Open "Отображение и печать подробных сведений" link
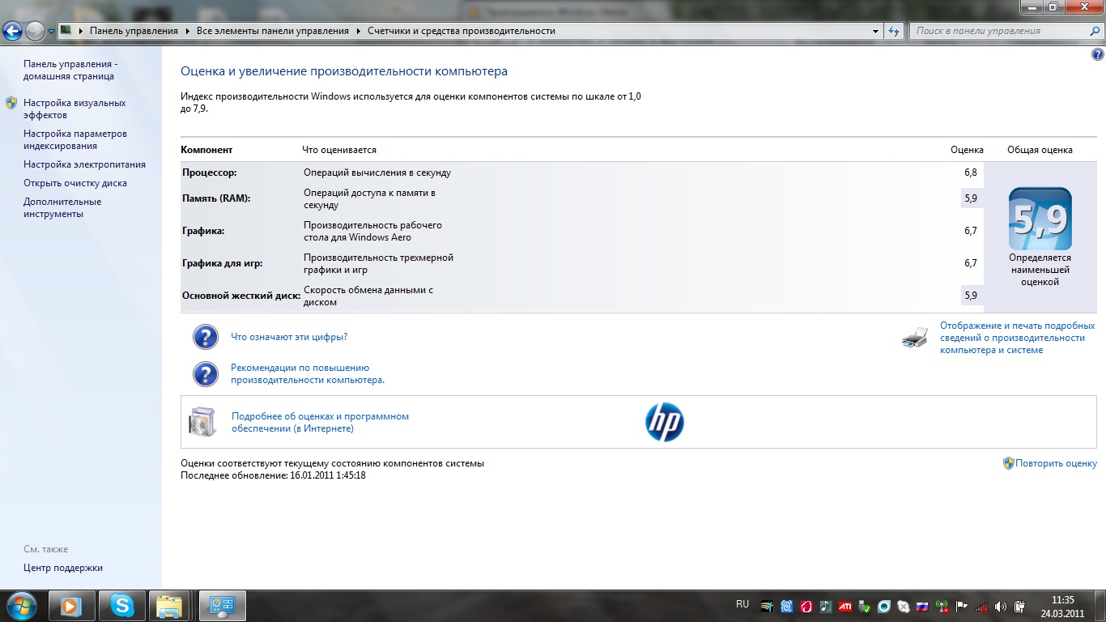The image size is (1106, 622). pyautogui.click(x=1018, y=338)
